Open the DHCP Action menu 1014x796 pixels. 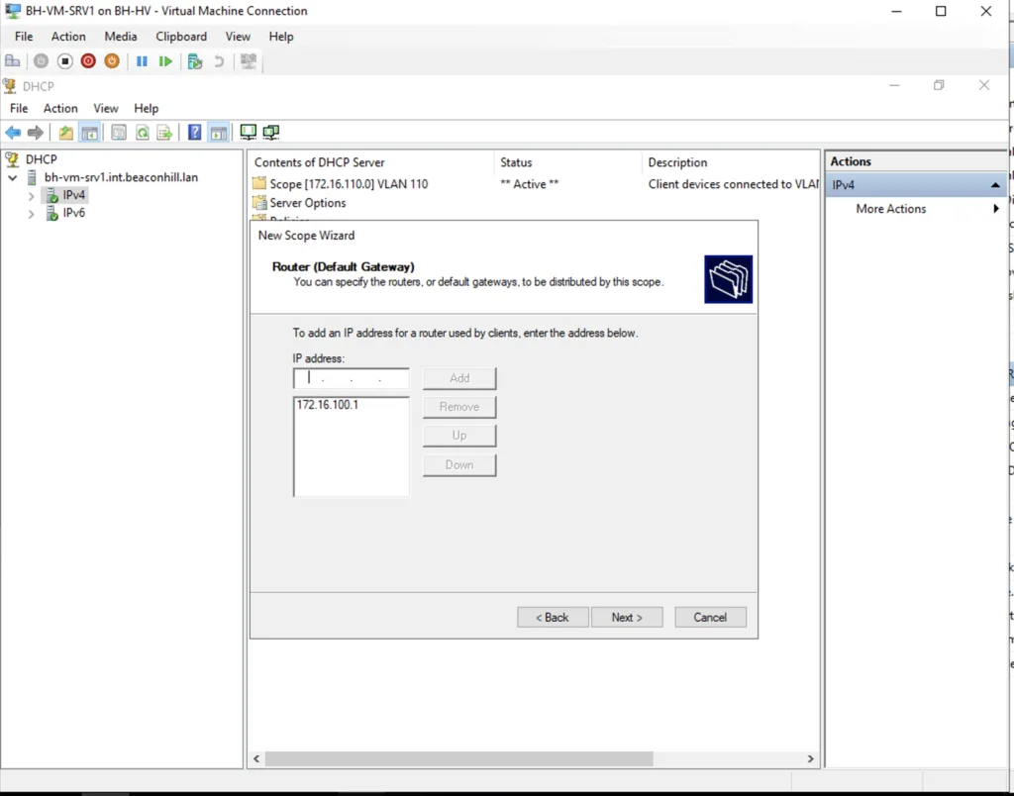60,108
